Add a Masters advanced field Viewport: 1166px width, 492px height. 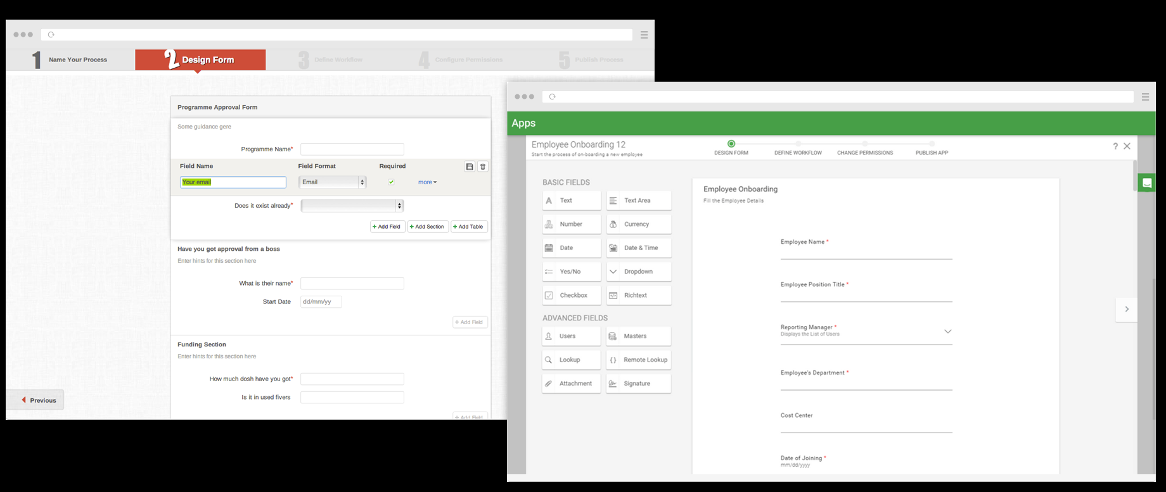point(639,336)
